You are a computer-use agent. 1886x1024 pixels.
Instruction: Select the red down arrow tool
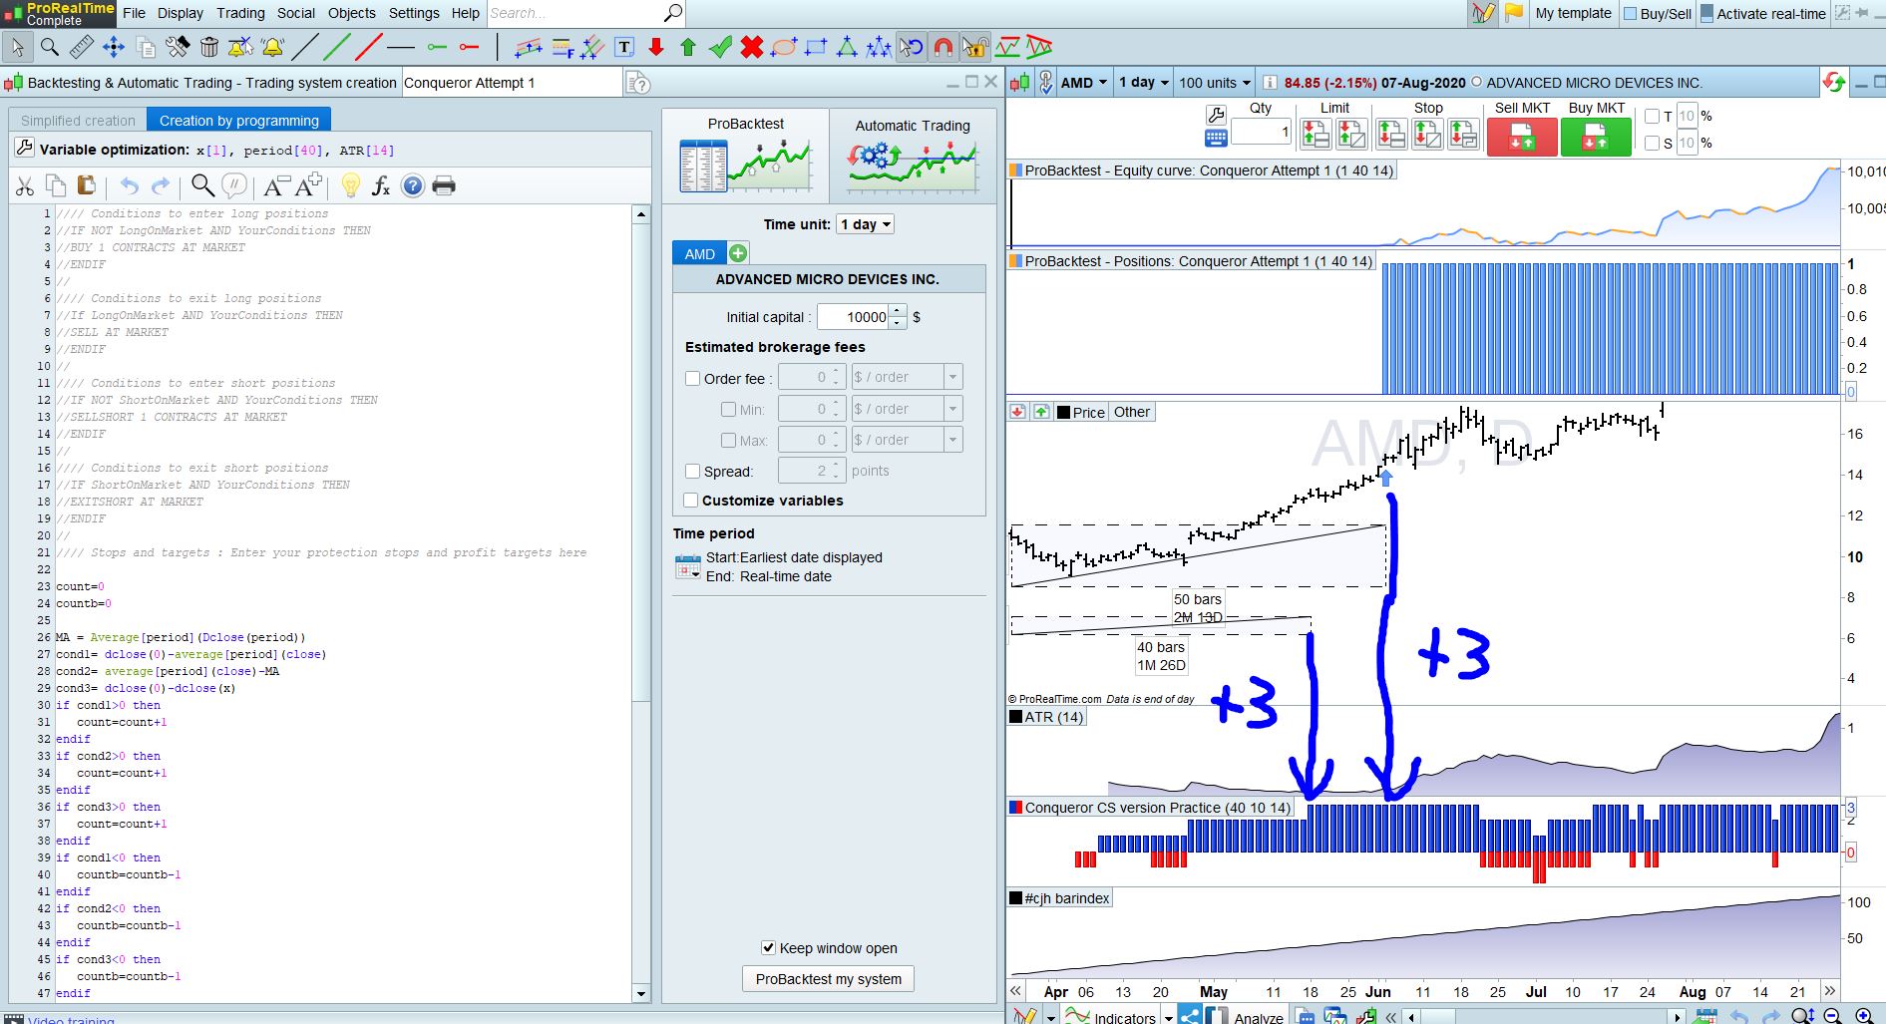click(x=656, y=47)
